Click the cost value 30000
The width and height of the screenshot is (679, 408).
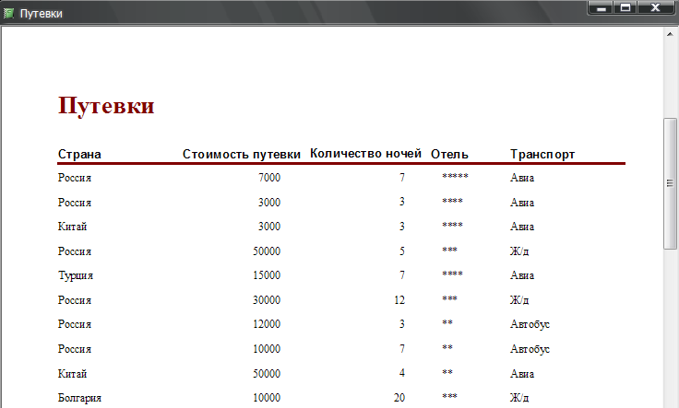pos(267,300)
